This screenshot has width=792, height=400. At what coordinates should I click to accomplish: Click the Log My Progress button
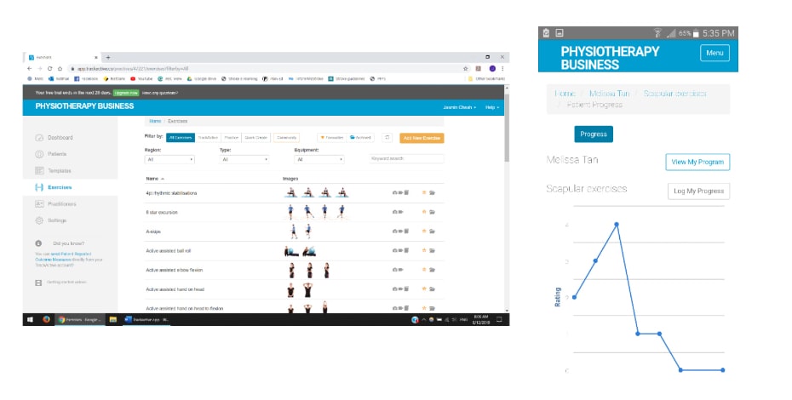(x=698, y=191)
